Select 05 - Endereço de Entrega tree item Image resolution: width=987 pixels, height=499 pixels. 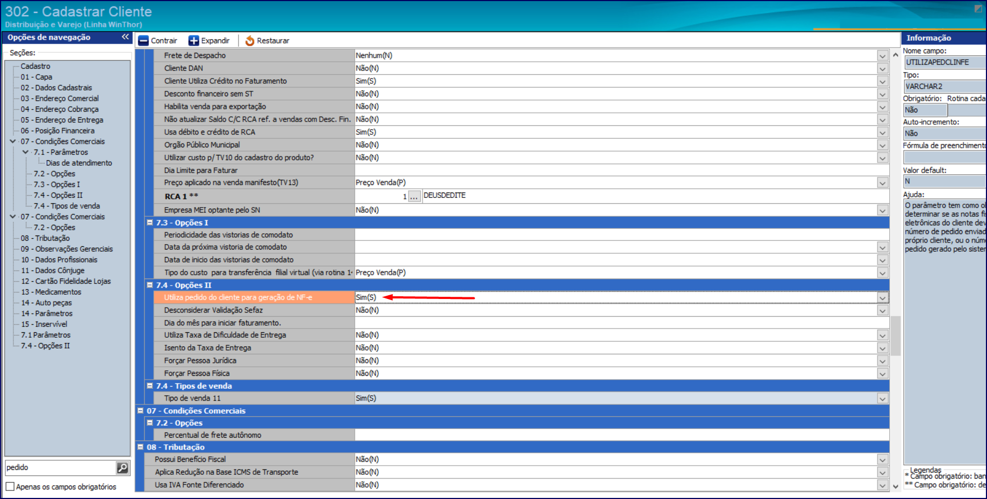pos(62,120)
